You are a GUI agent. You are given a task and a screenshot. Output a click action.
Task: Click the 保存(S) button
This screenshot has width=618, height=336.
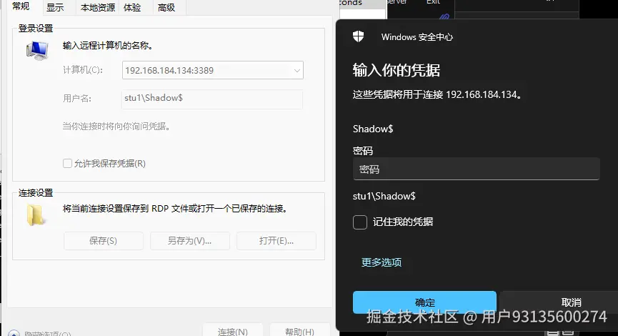coord(104,241)
